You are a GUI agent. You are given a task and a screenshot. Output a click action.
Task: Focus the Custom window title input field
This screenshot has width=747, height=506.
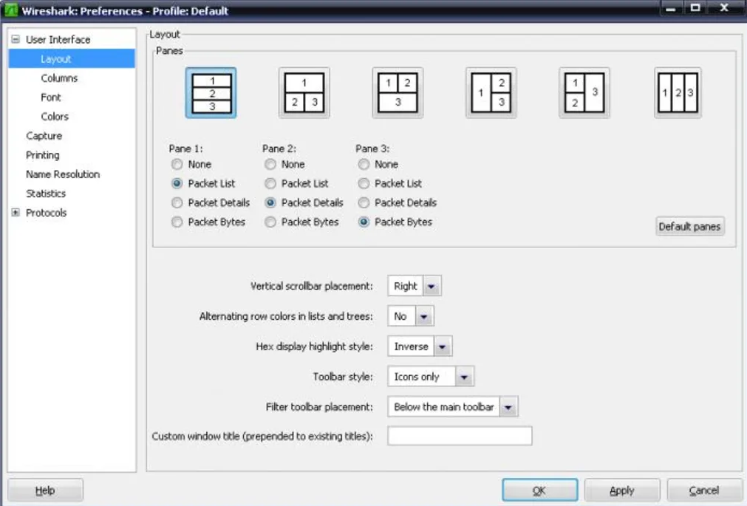click(460, 436)
